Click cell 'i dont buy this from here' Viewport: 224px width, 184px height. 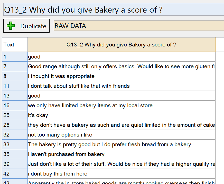tap(122, 173)
